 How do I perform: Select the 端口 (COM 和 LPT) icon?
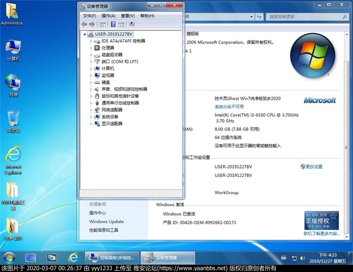(x=97, y=62)
